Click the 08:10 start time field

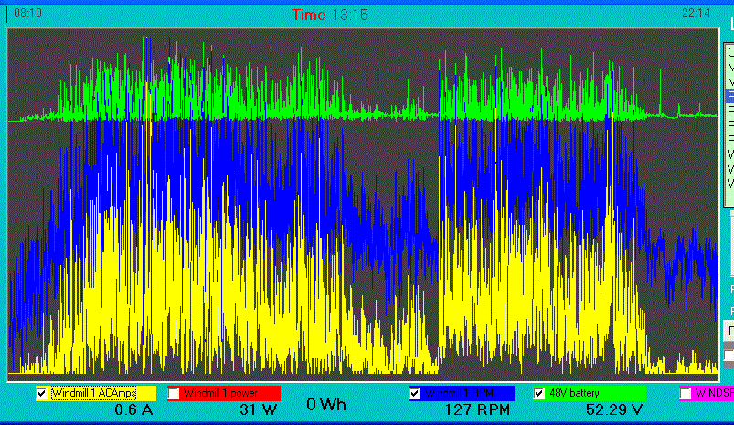point(27,15)
